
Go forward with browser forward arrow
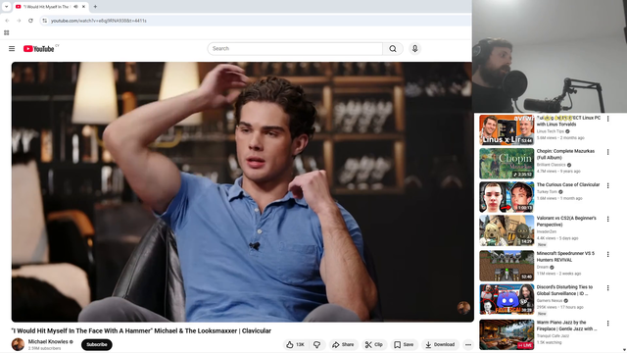[19, 21]
